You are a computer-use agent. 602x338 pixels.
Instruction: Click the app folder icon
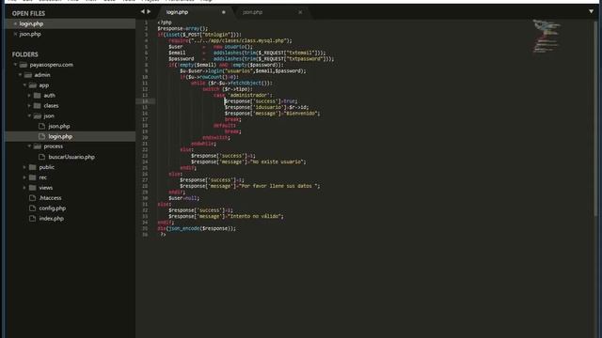pos(33,85)
